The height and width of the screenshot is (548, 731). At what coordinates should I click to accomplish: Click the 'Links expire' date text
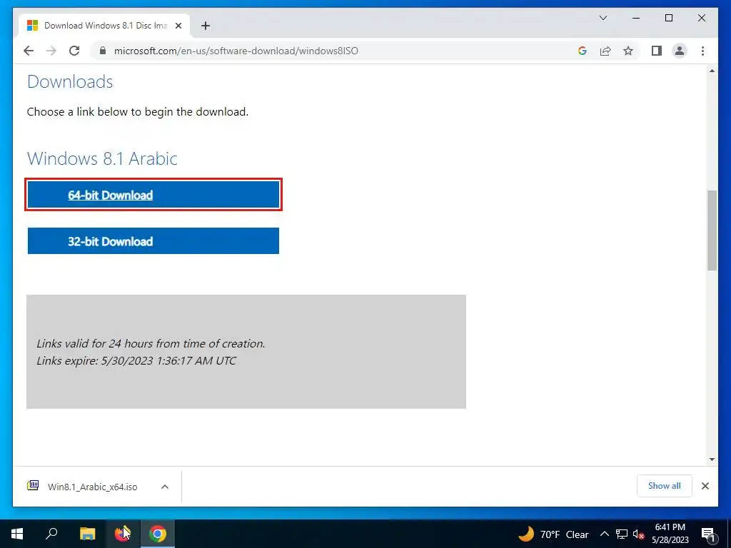(136, 360)
